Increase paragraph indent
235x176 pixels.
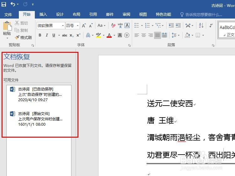178,25
